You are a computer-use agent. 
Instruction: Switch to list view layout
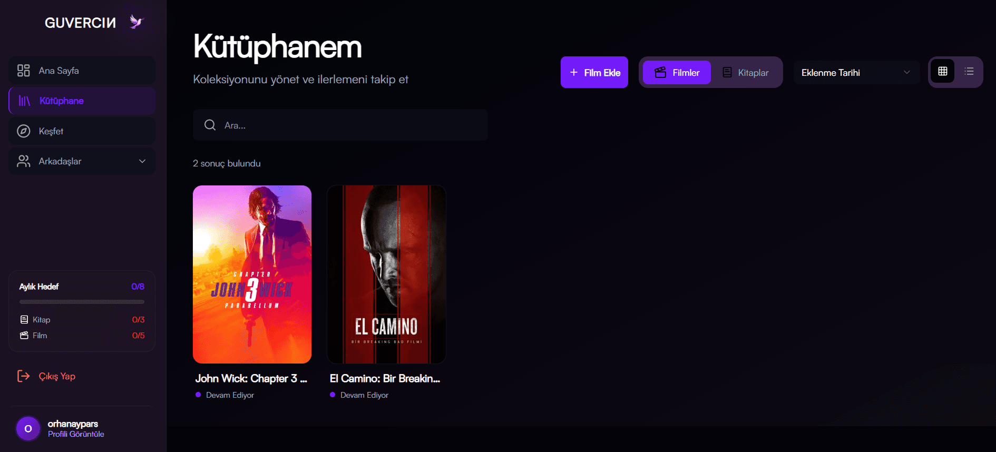point(969,72)
